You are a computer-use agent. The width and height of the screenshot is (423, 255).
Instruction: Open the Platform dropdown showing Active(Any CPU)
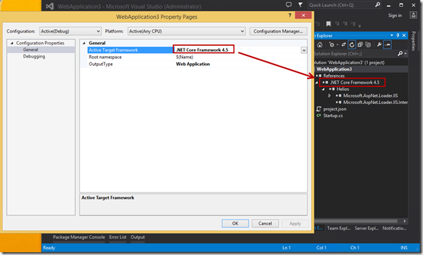pyautogui.click(x=187, y=31)
